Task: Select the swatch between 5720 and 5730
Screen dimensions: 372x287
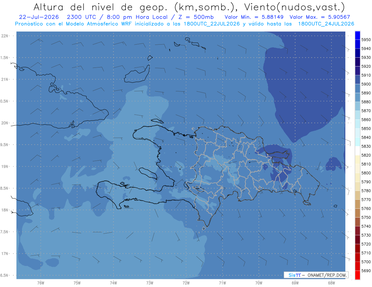Action: [357, 240]
